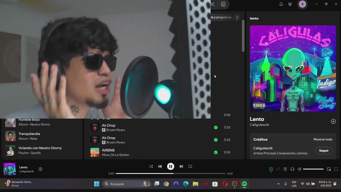The height and width of the screenshot is (192, 341).
Task: Open the notifications bell
Action: pos(281,4)
